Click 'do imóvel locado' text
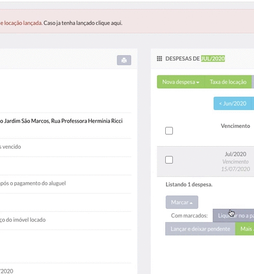This screenshot has height=274, width=254. coord(26,220)
